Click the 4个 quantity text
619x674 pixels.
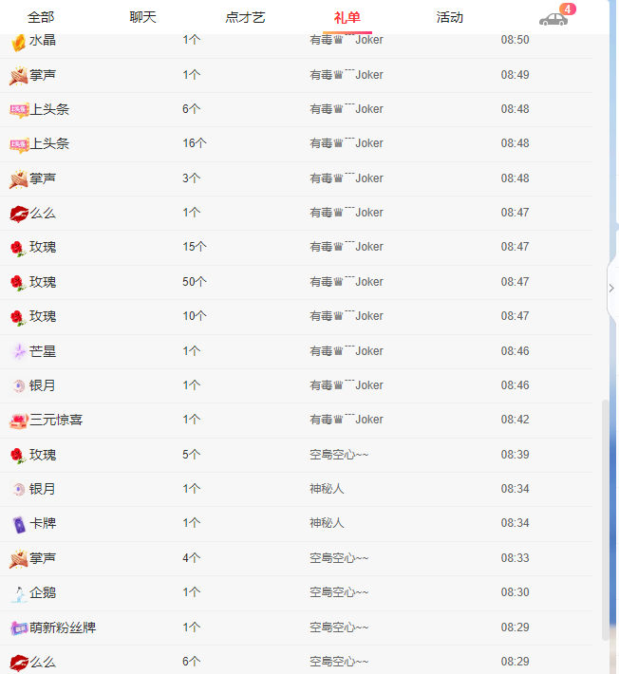[191, 558]
